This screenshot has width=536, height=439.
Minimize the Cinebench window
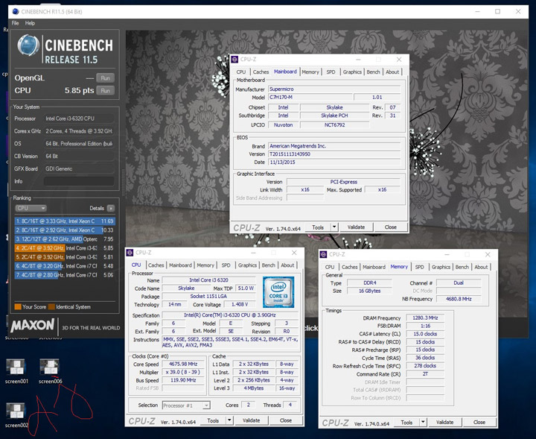tap(477, 12)
